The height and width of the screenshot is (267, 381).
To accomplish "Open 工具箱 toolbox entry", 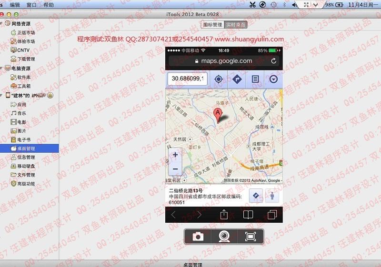I will coord(20,86).
